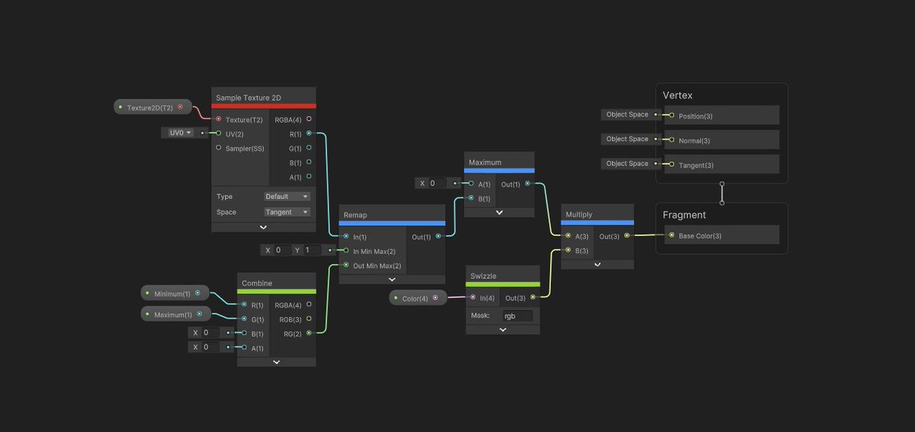Click the Object Space label for Position
915x432 pixels.
coord(627,114)
